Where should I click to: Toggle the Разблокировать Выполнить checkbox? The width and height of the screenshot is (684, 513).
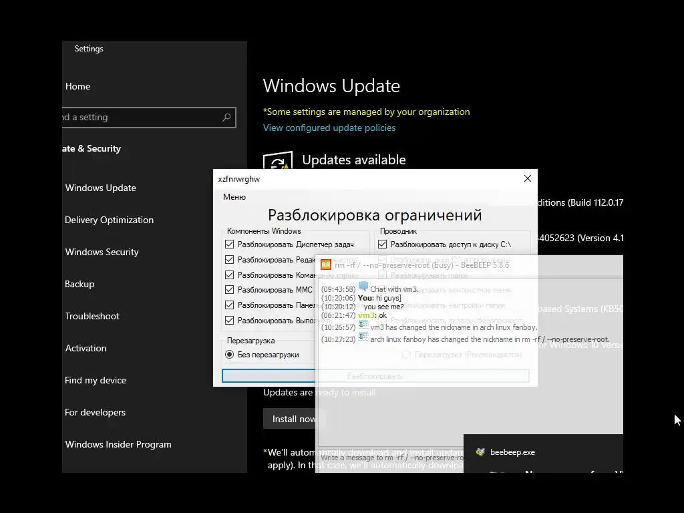[230, 320]
